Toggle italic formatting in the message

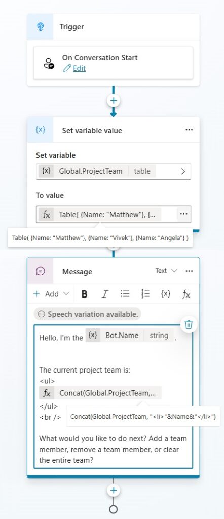pyautogui.click(x=105, y=294)
